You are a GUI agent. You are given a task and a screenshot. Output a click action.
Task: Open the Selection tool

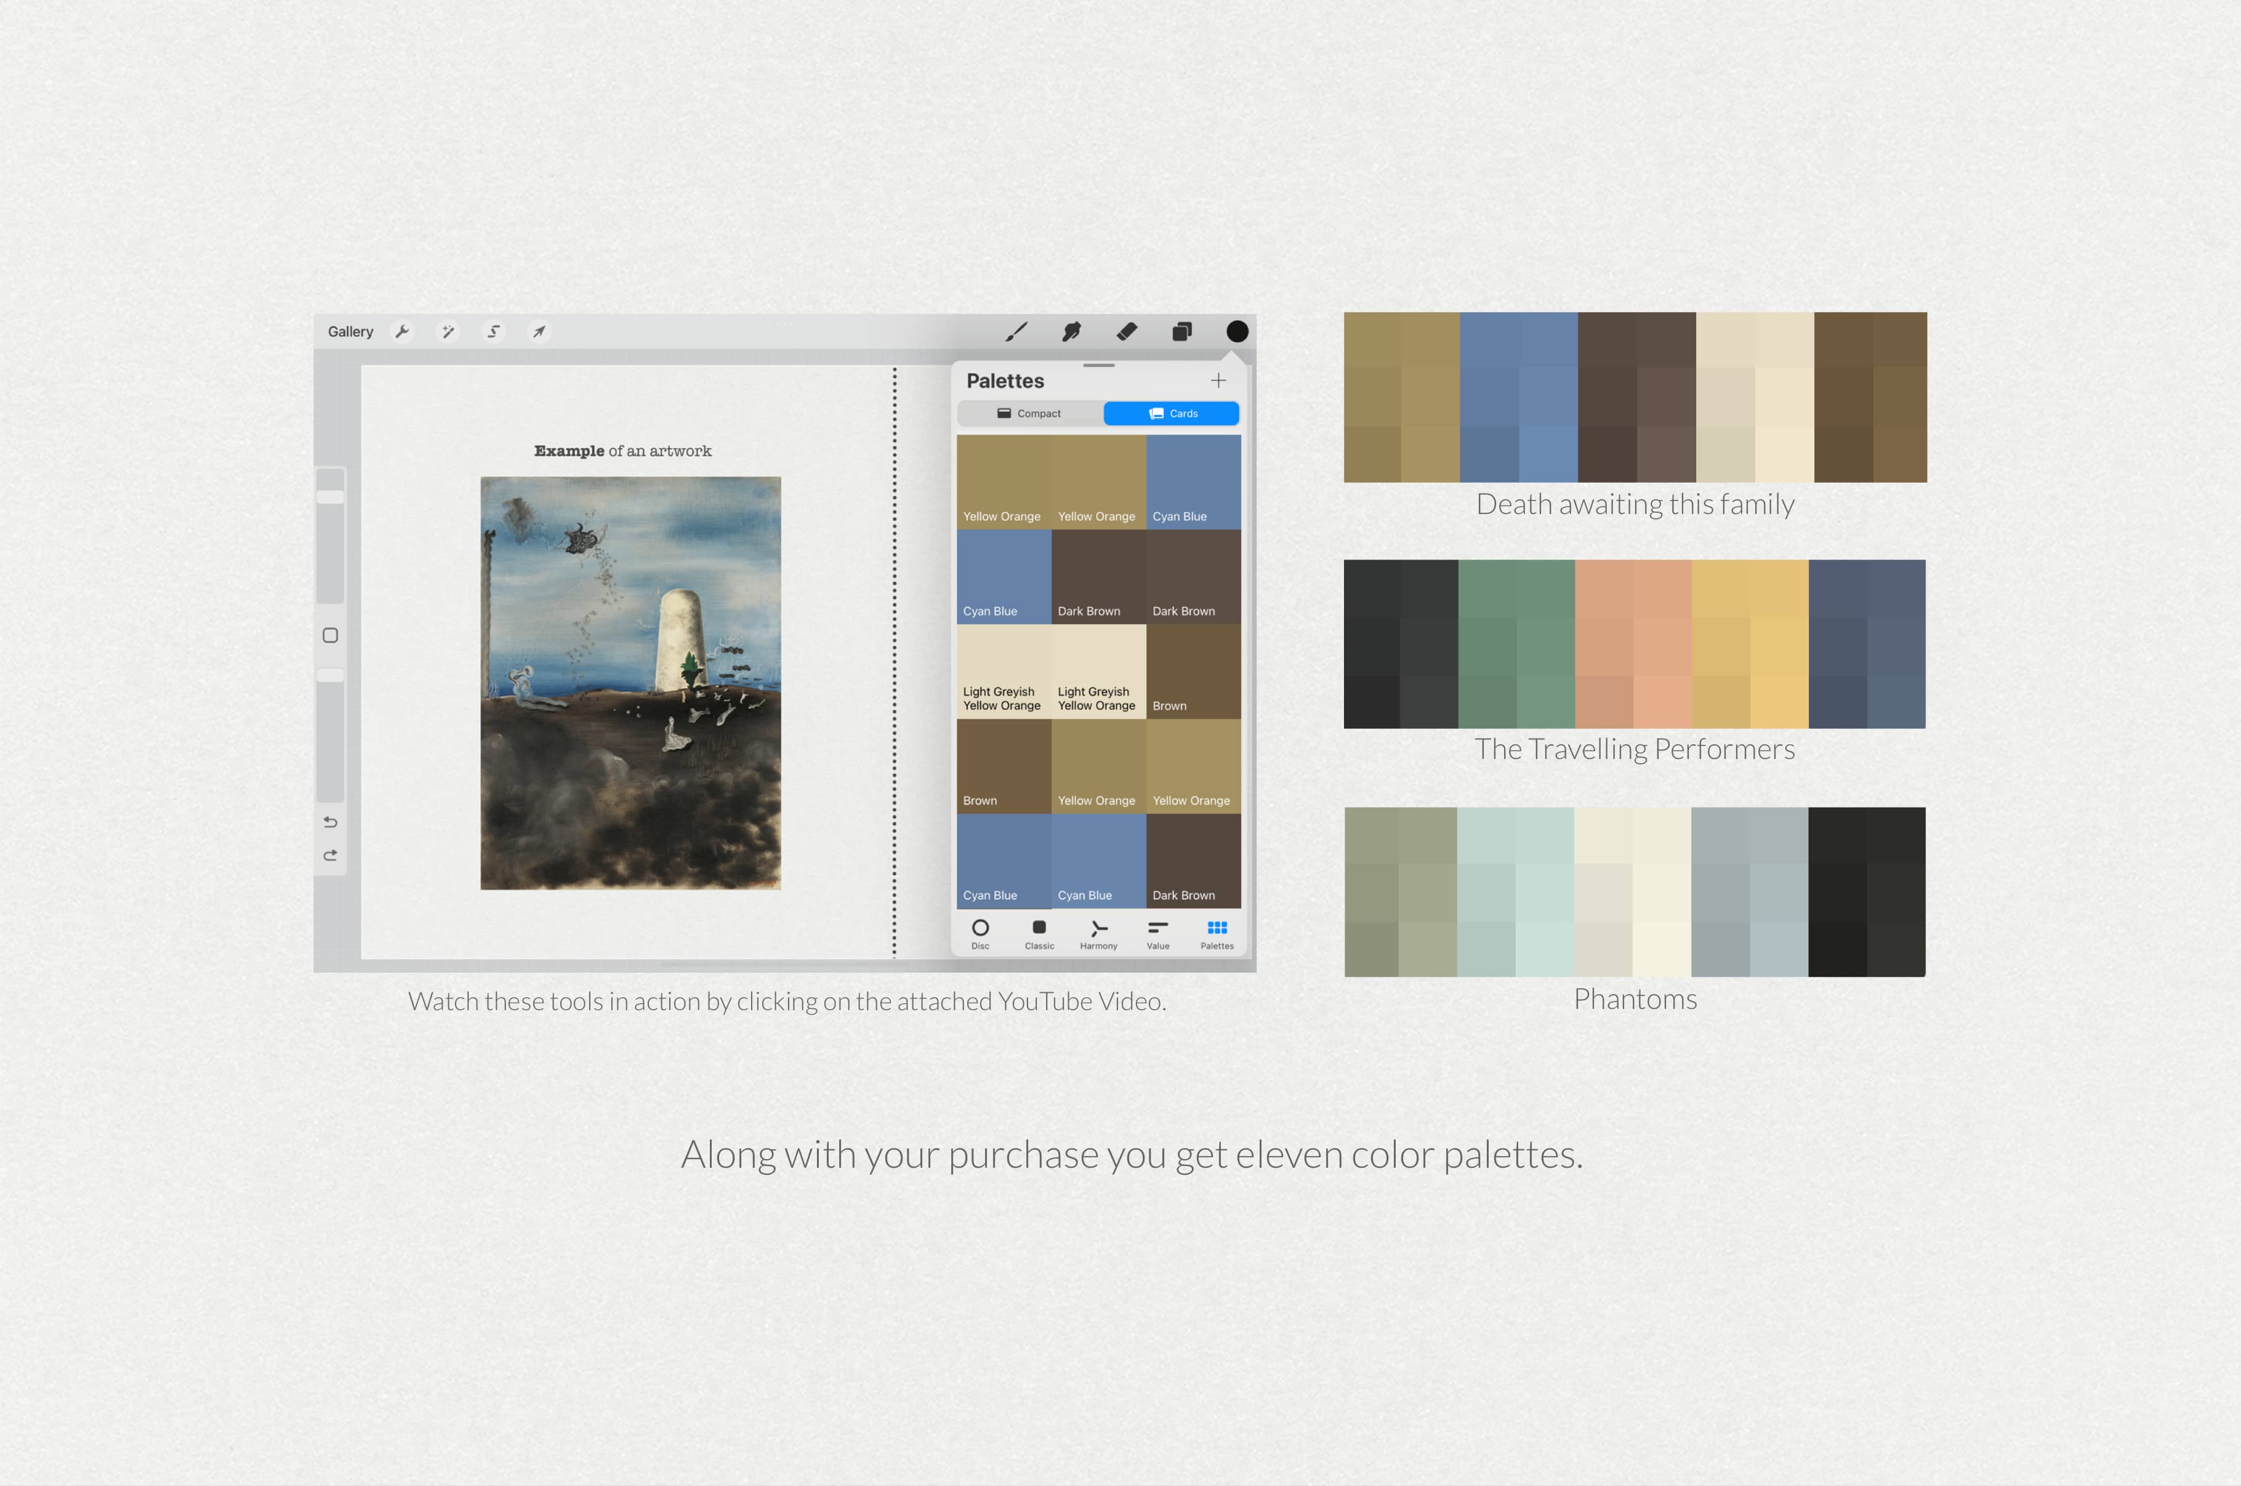point(493,332)
